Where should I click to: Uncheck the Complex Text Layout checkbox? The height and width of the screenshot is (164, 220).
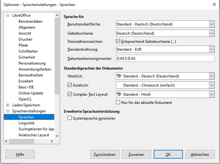coord(69,94)
